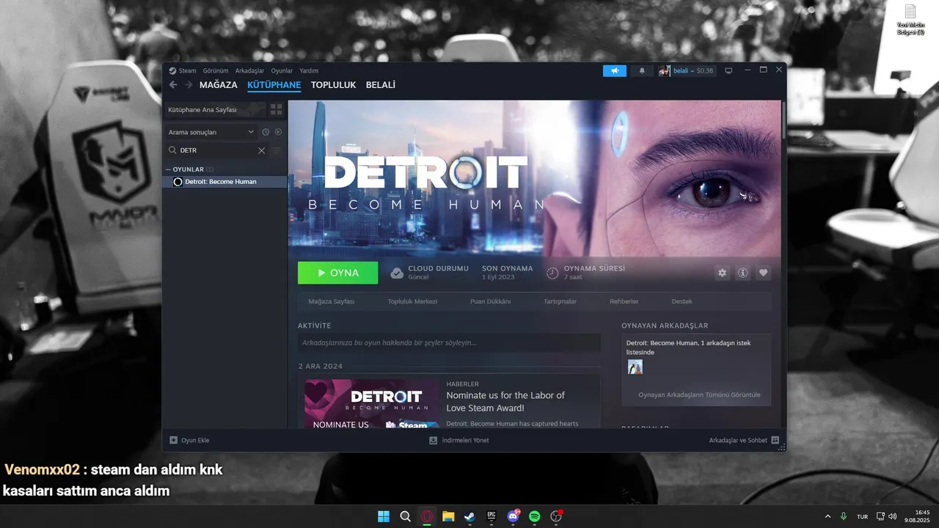939x528 pixels.
Task: Click the Spotify taskbar icon
Action: (x=535, y=516)
